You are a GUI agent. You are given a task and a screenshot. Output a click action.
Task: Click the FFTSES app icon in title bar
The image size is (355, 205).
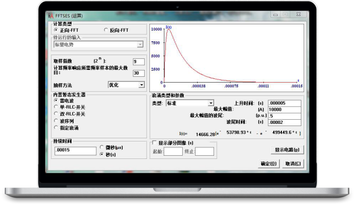coord(51,15)
